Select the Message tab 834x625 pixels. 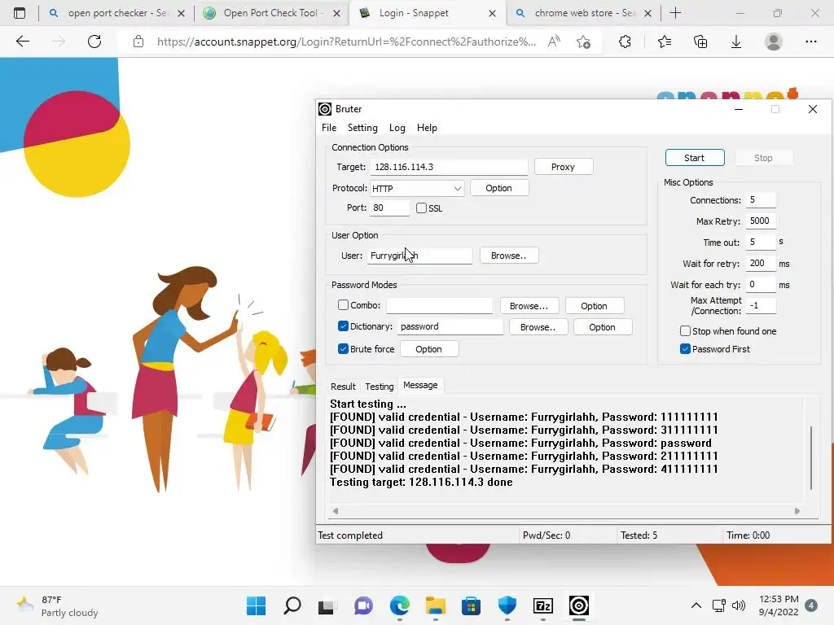point(420,385)
